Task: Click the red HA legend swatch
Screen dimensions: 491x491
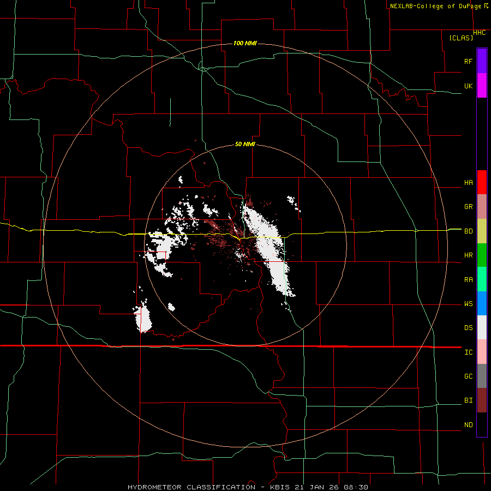Action: click(x=482, y=182)
